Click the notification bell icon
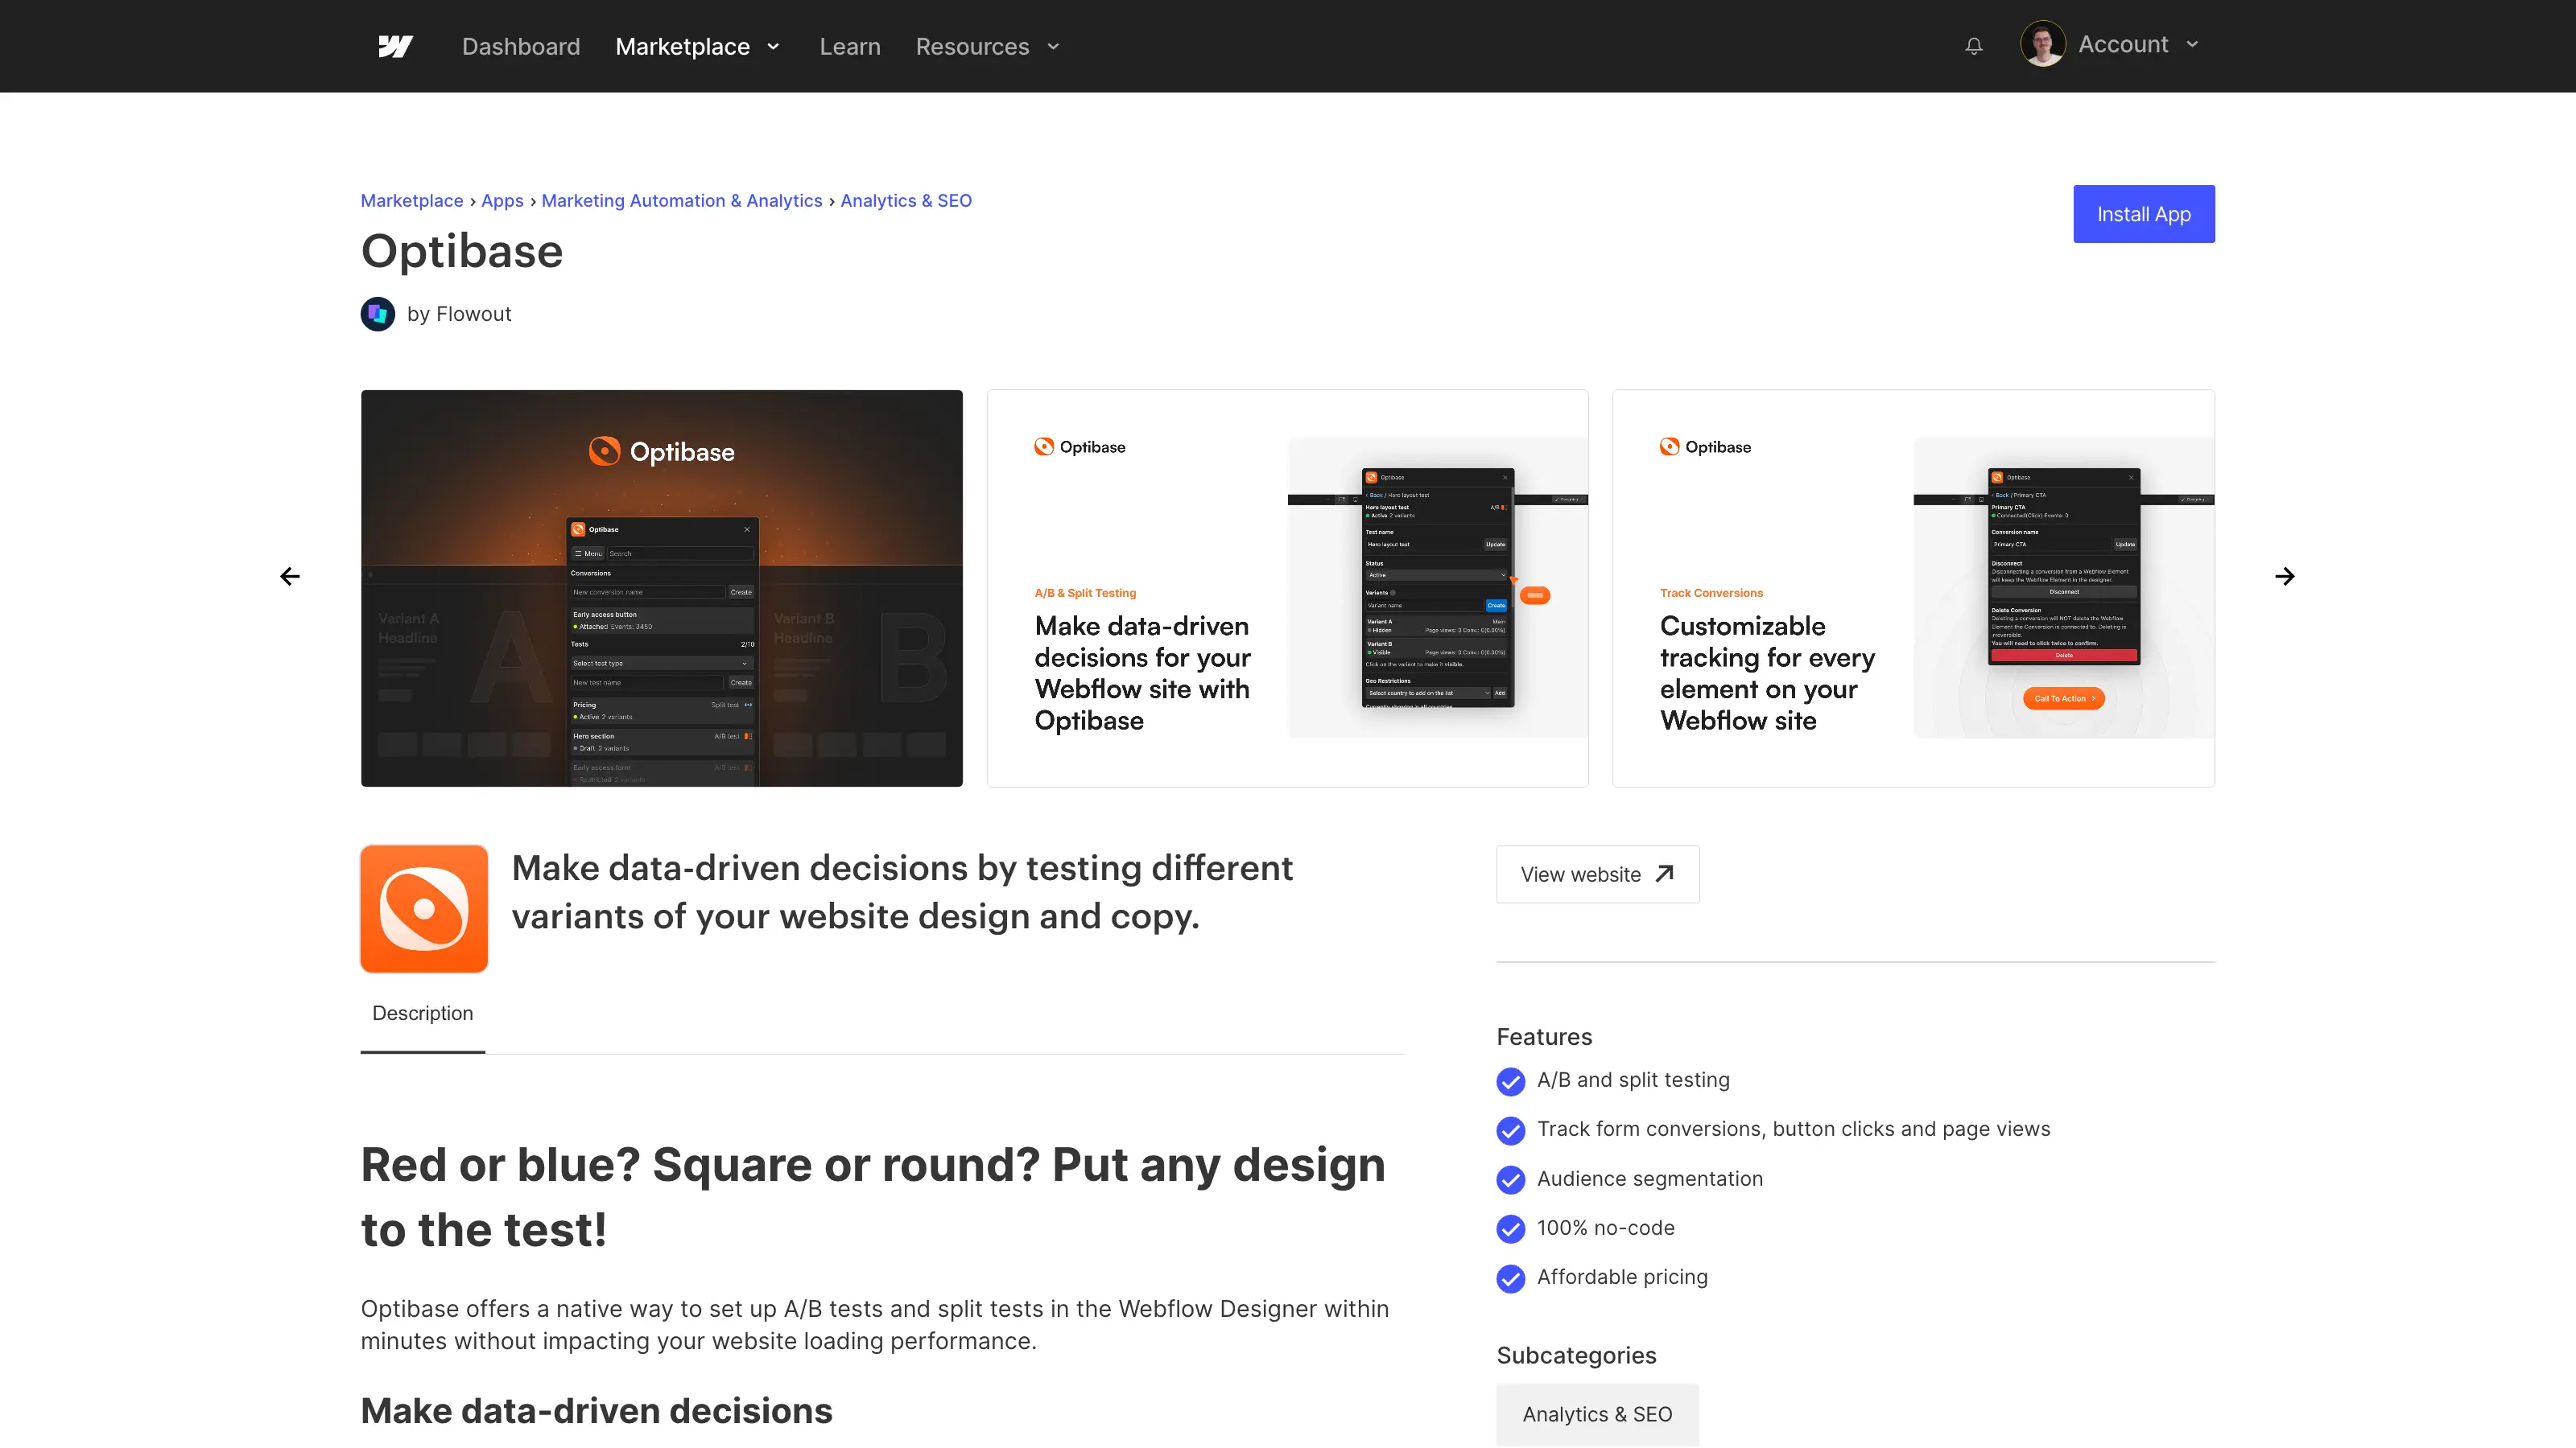Screen dimensions: 2576x1448 pos(1975,46)
